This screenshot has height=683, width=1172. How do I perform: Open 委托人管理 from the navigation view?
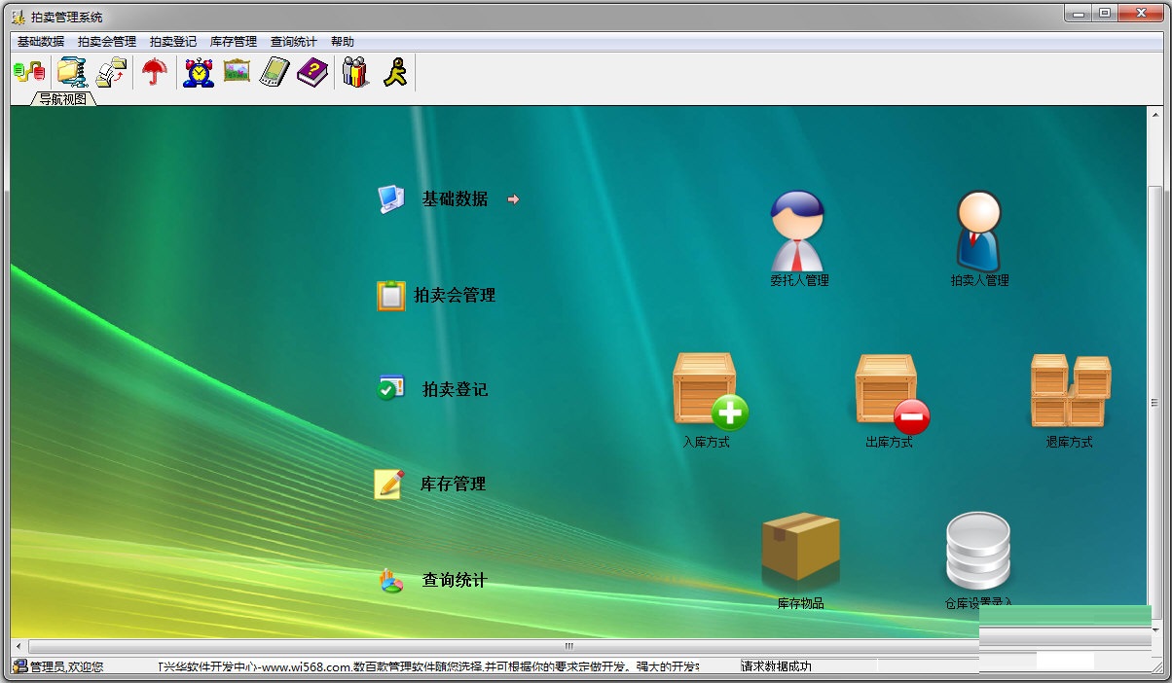tap(798, 234)
